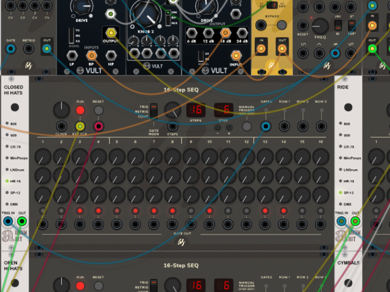The width and height of the screenshot is (390, 292).
Task: Click the CLOCK output jack on the first sequencer
Action: [x=61, y=126]
